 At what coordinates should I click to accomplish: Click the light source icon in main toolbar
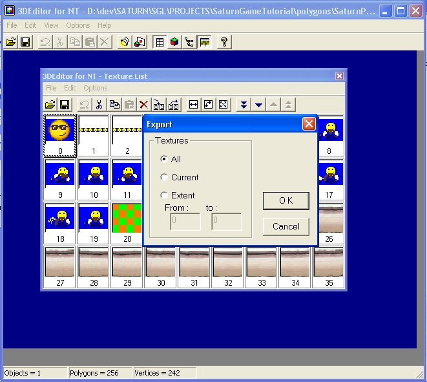tap(125, 42)
